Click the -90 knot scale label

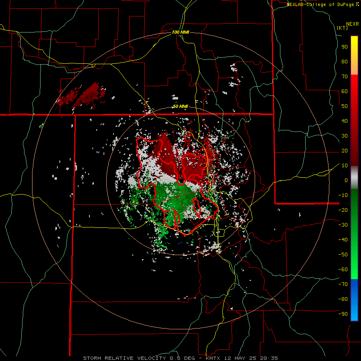(x=343, y=314)
